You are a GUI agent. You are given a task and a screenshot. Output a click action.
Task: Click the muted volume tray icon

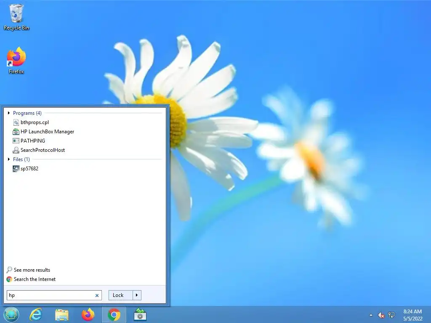[x=381, y=315]
